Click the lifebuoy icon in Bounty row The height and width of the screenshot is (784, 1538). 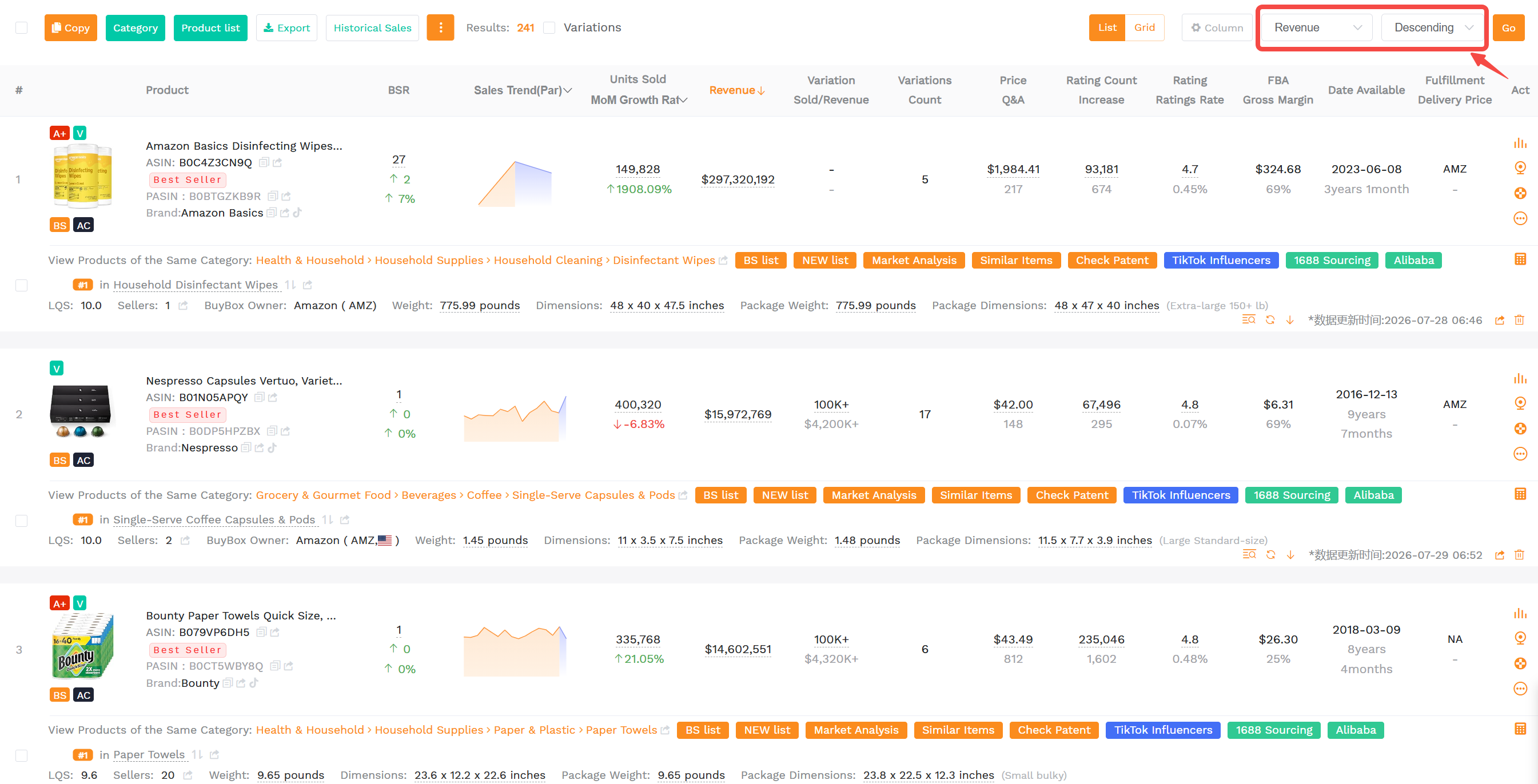pos(1520,663)
